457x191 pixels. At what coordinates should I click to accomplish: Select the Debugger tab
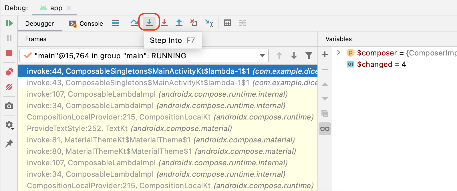[x=39, y=23]
